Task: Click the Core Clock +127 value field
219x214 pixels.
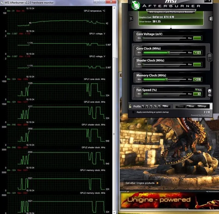Action: point(197,53)
